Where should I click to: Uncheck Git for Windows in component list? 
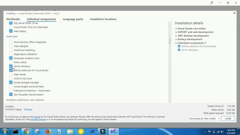click(x=11, y=66)
